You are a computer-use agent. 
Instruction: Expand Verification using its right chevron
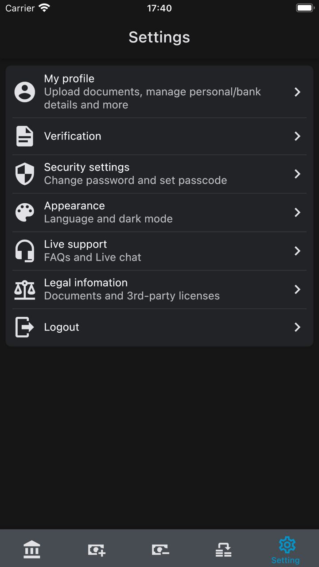click(x=297, y=136)
